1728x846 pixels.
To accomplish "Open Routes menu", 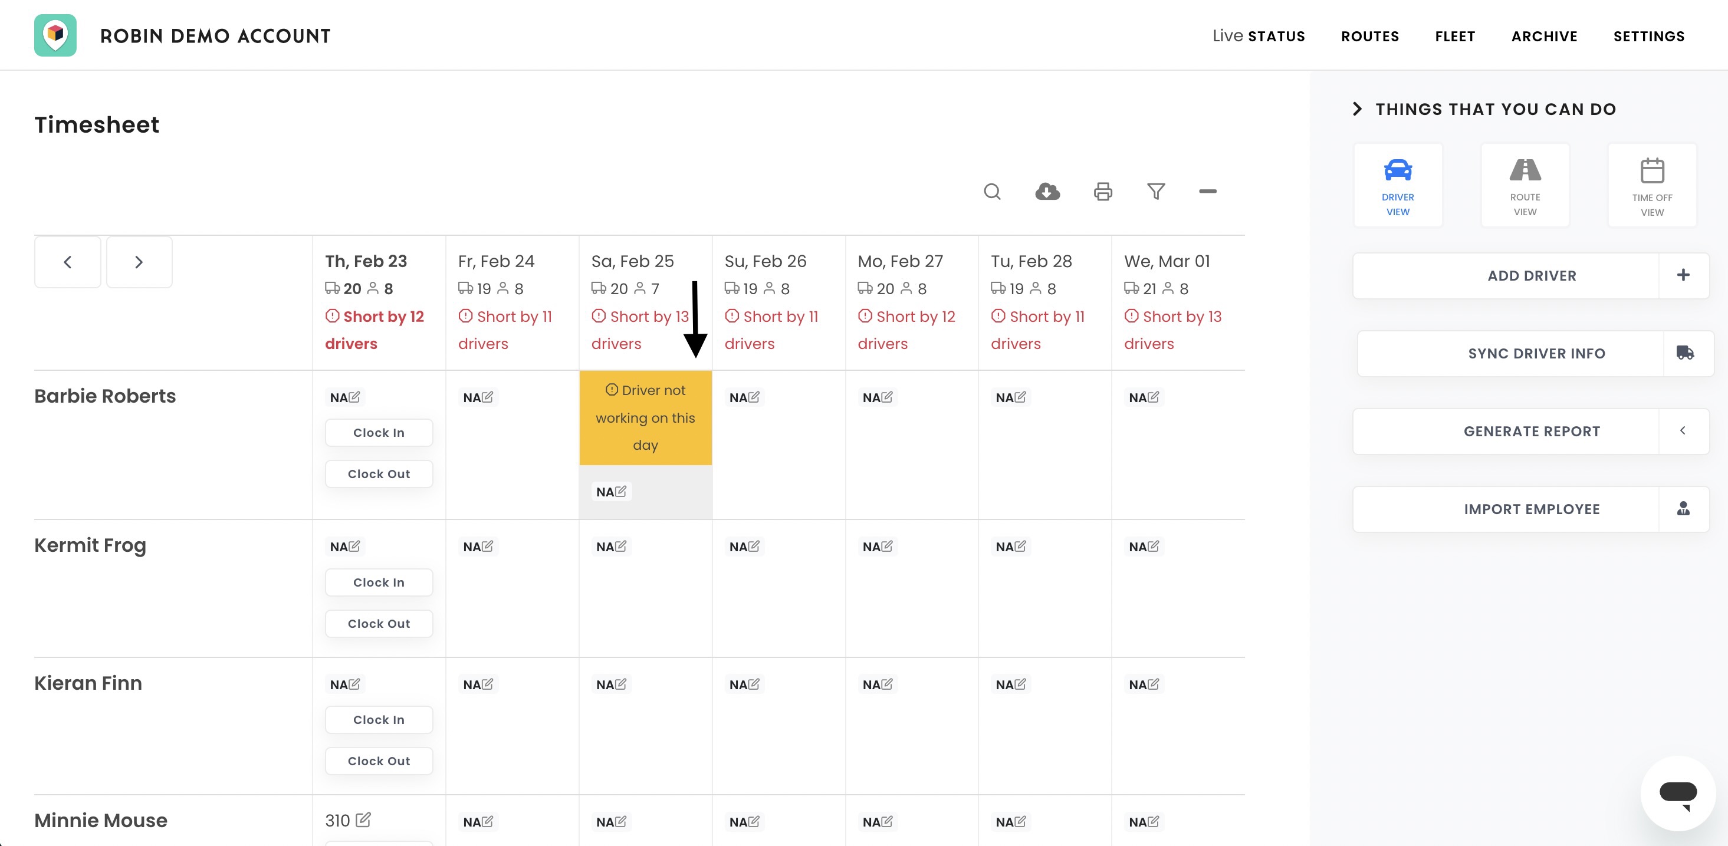I will (x=1370, y=36).
